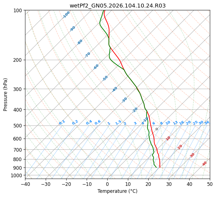
Task: Click the 0.1 mixing ratio label
Action: (62, 122)
